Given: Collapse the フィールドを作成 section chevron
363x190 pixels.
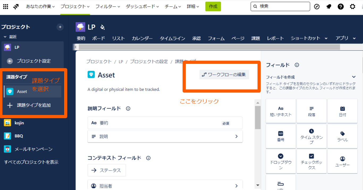Looking at the screenshot, I should pyautogui.click(x=354, y=77).
